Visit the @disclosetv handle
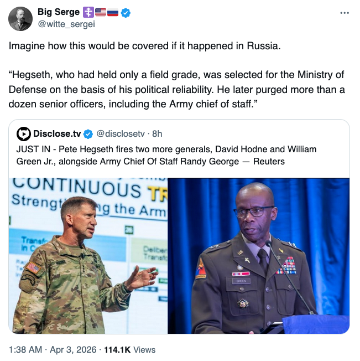The height and width of the screenshot is (361, 360). point(120,134)
